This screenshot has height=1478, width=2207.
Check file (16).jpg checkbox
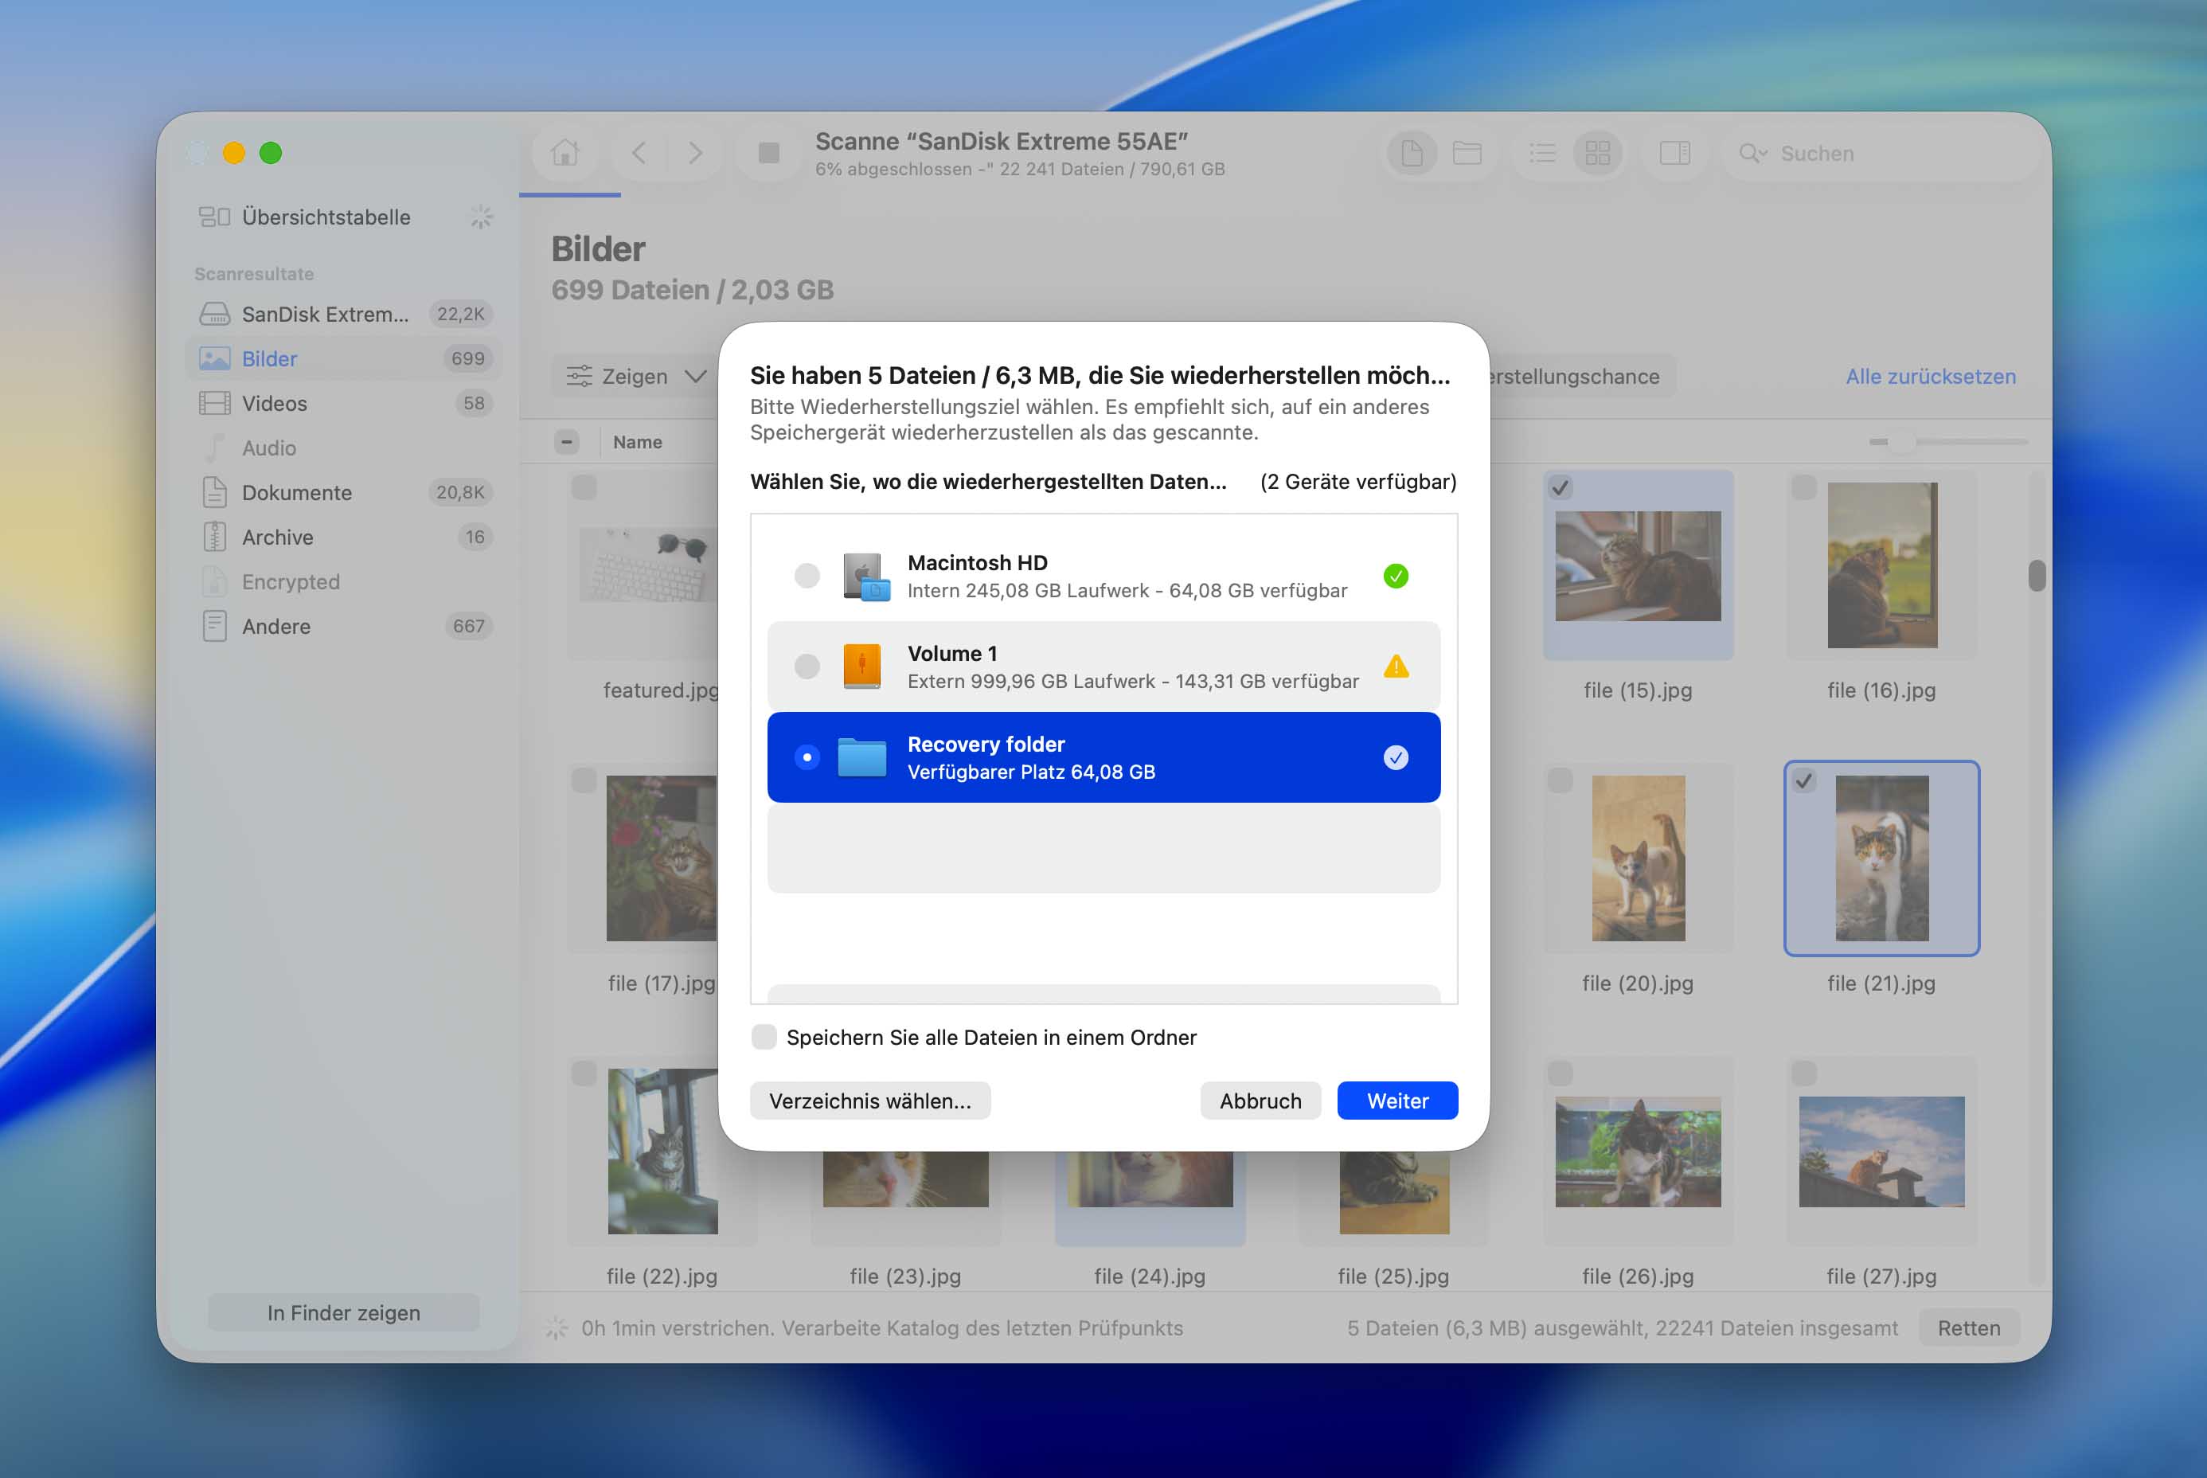pos(1803,487)
